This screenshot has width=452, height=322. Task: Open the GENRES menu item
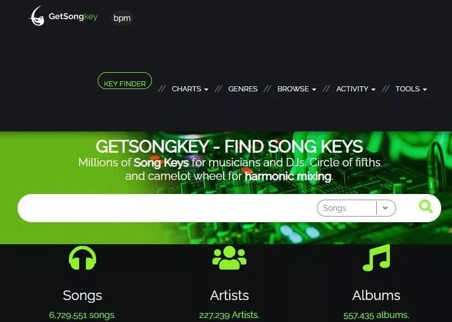click(243, 89)
